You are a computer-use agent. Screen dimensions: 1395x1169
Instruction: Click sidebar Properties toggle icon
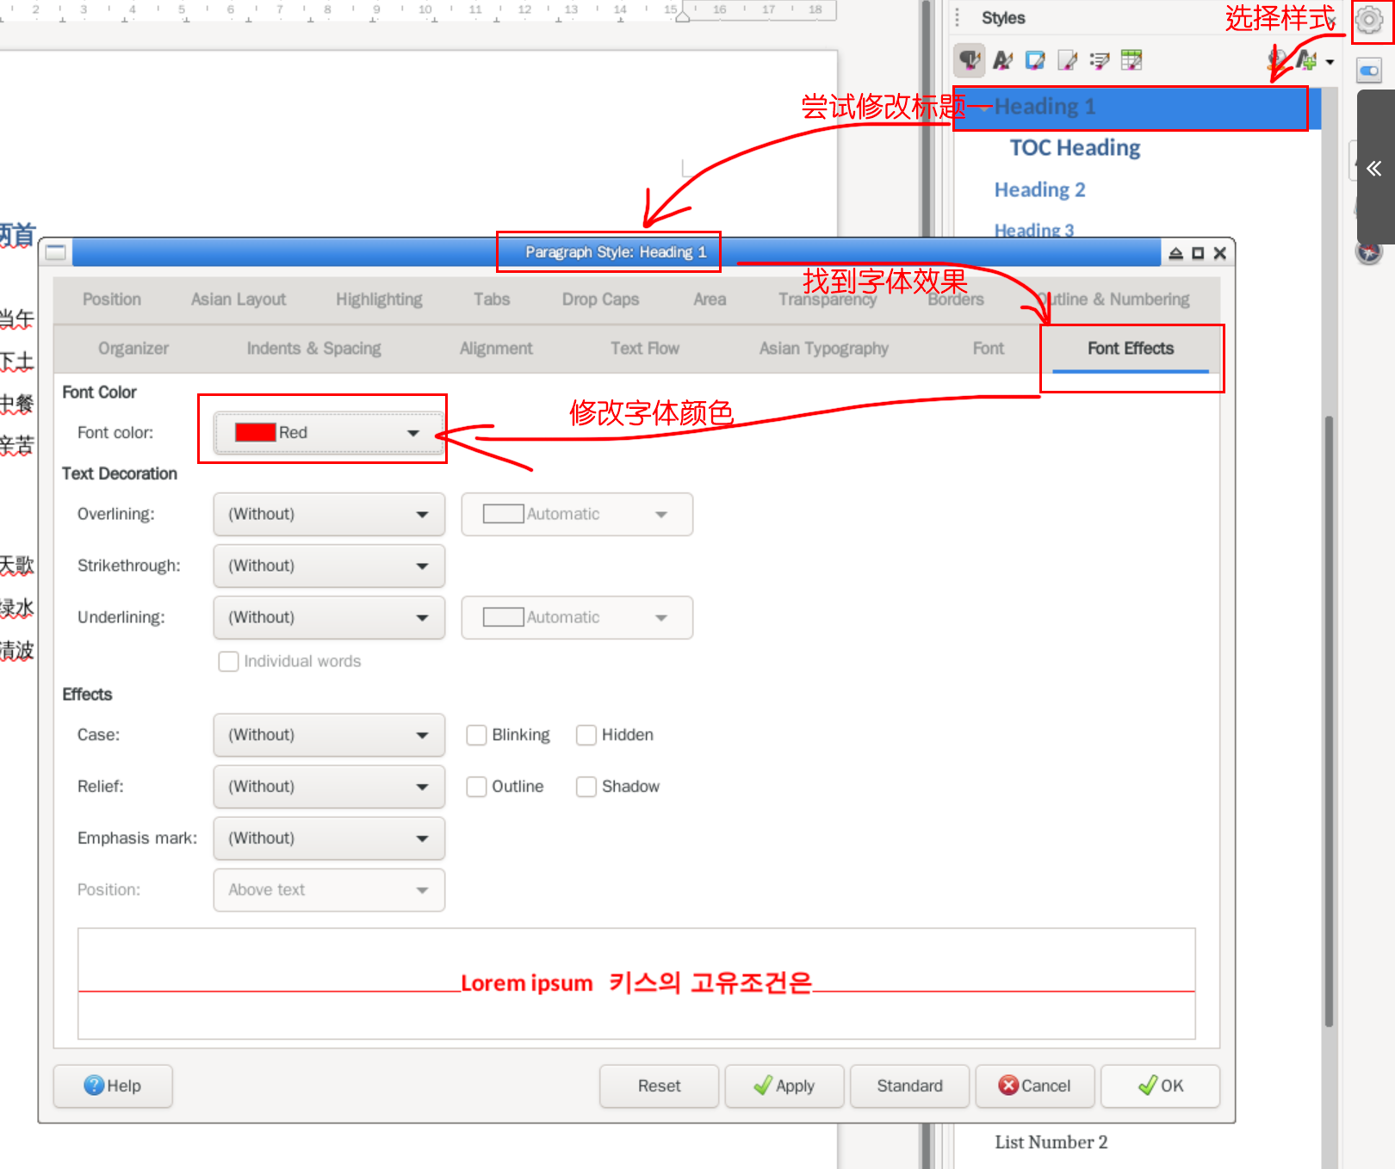click(x=1369, y=71)
